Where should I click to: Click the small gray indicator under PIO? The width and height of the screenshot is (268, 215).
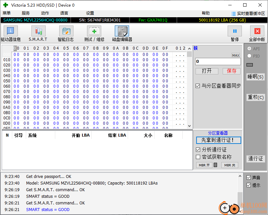coord(249,65)
